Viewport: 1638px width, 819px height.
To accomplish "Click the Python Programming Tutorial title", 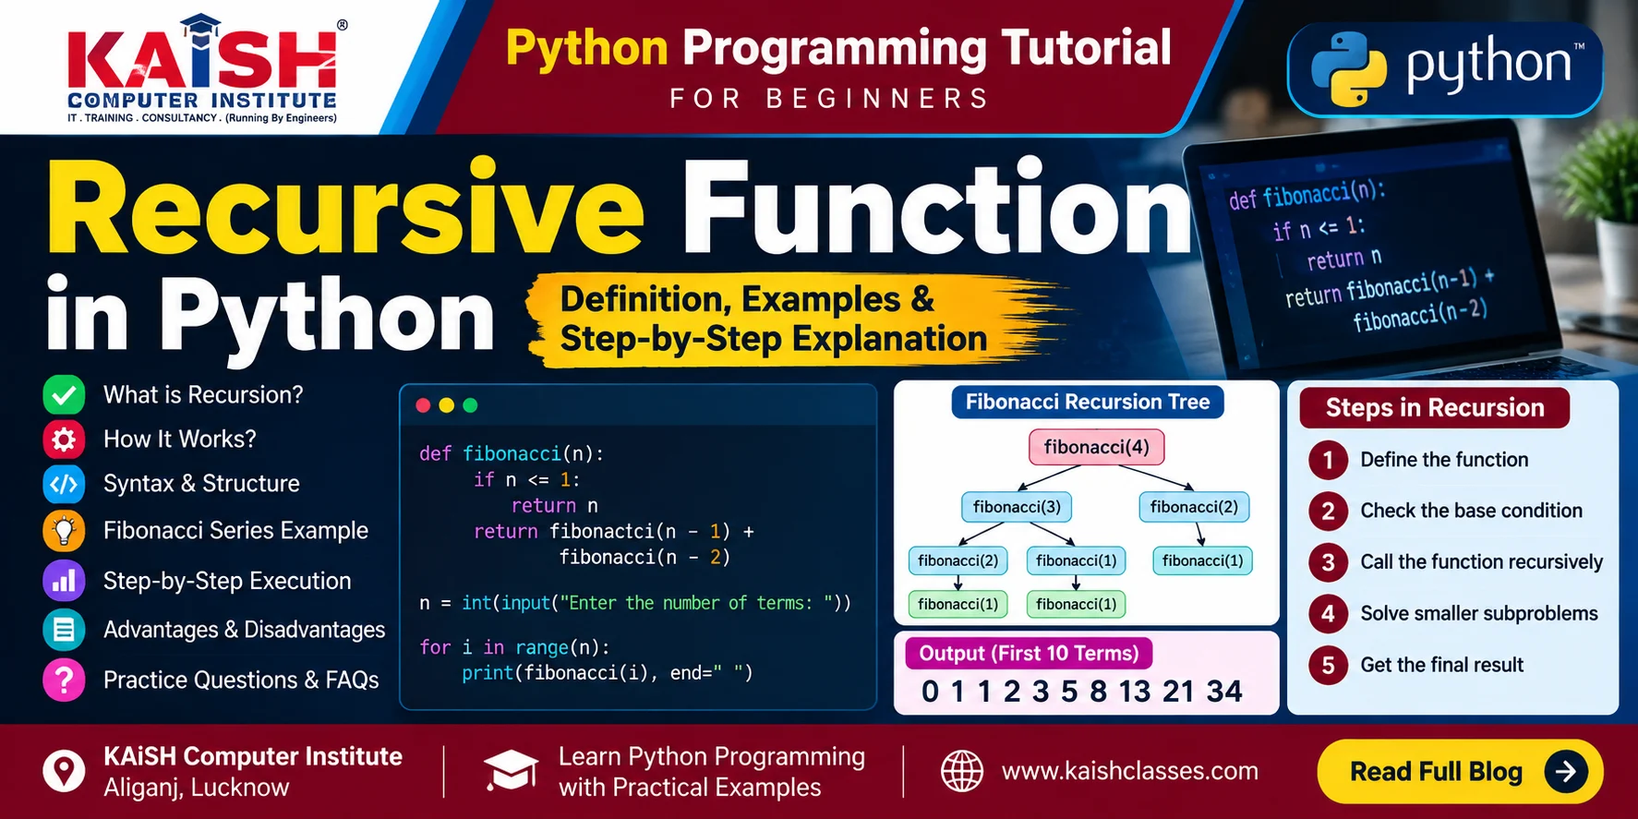I will point(838,48).
